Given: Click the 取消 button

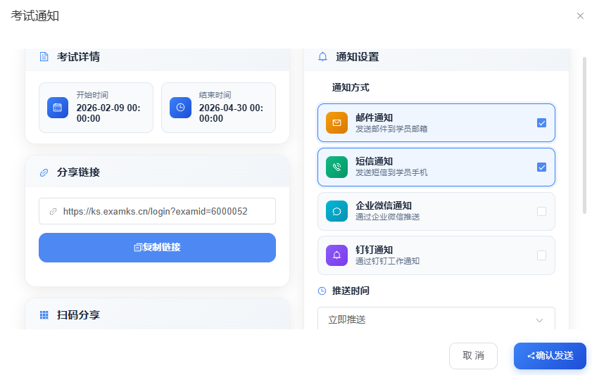Looking at the screenshot, I should click(x=473, y=355).
